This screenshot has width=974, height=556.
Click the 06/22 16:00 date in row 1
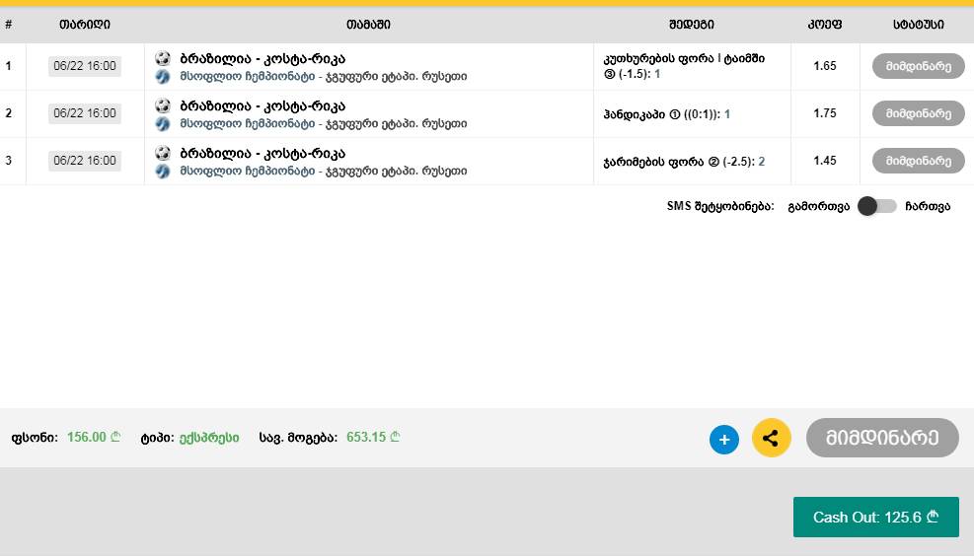pyautogui.click(x=85, y=66)
